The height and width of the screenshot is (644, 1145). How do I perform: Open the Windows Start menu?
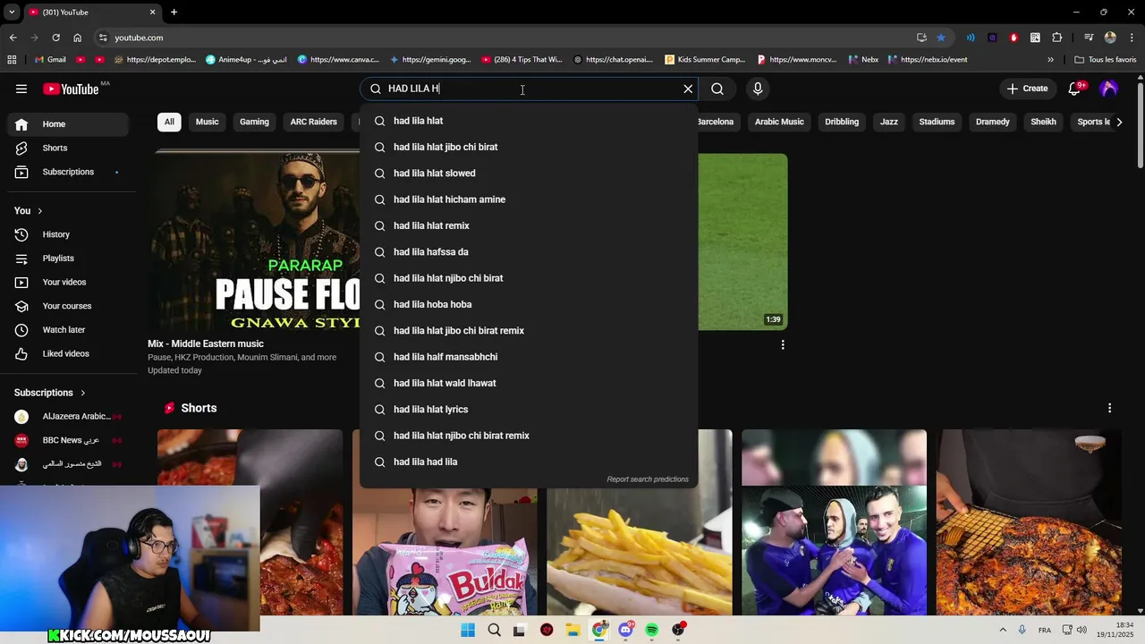[x=468, y=631]
